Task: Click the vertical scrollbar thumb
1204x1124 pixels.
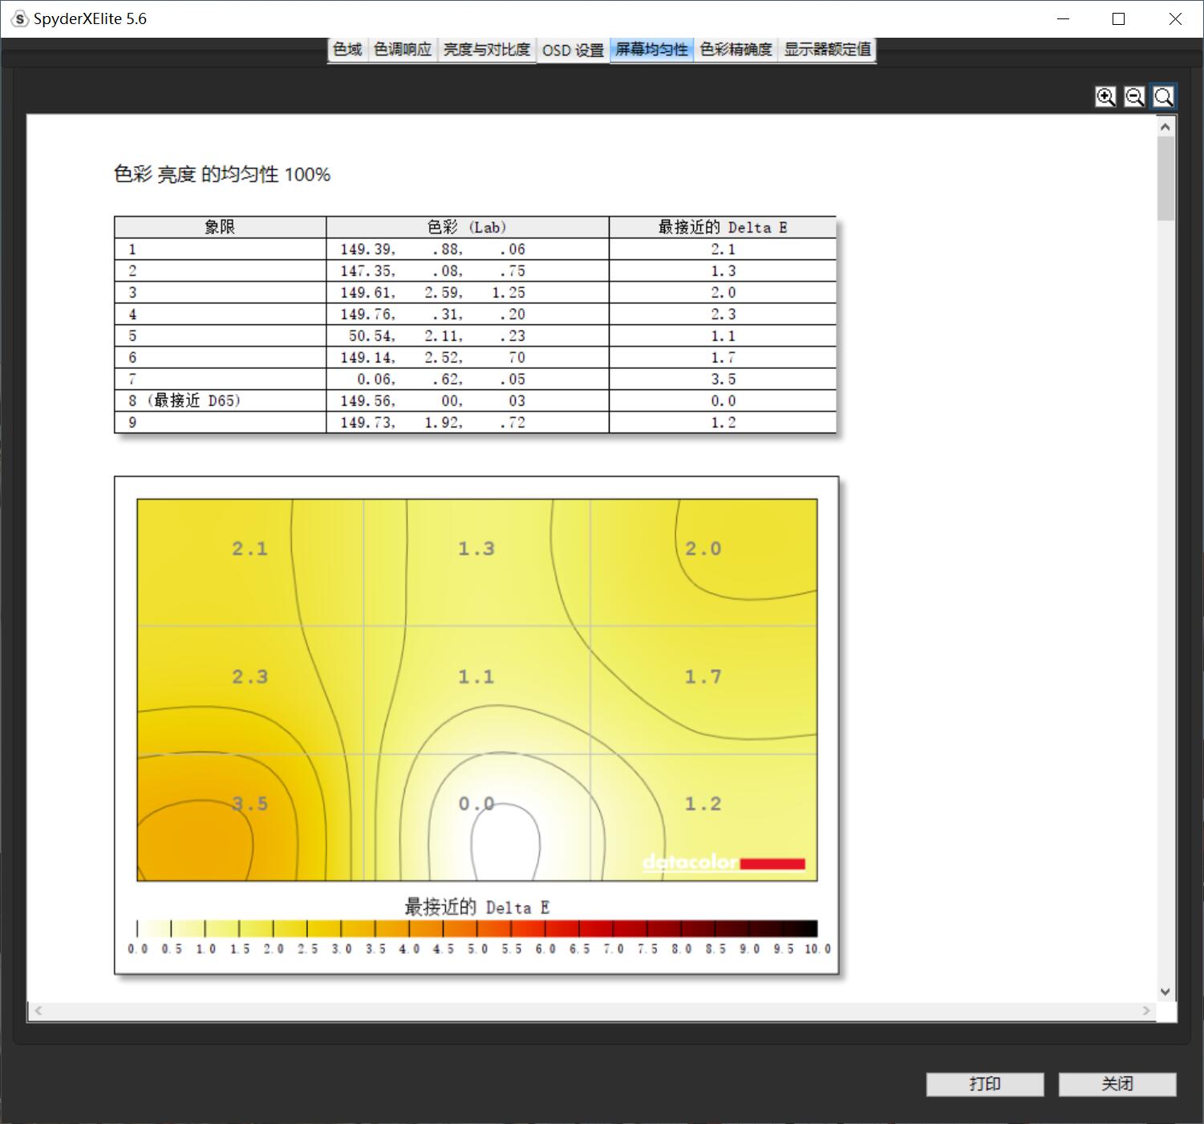Action: point(1165,178)
